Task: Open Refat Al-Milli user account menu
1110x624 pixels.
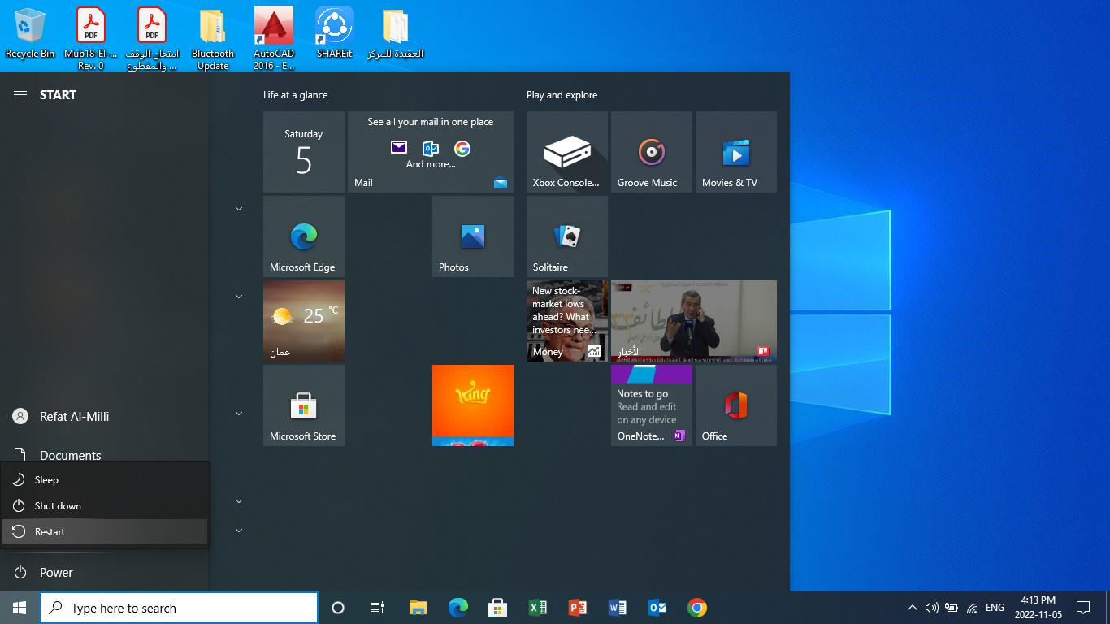Action: 73,417
